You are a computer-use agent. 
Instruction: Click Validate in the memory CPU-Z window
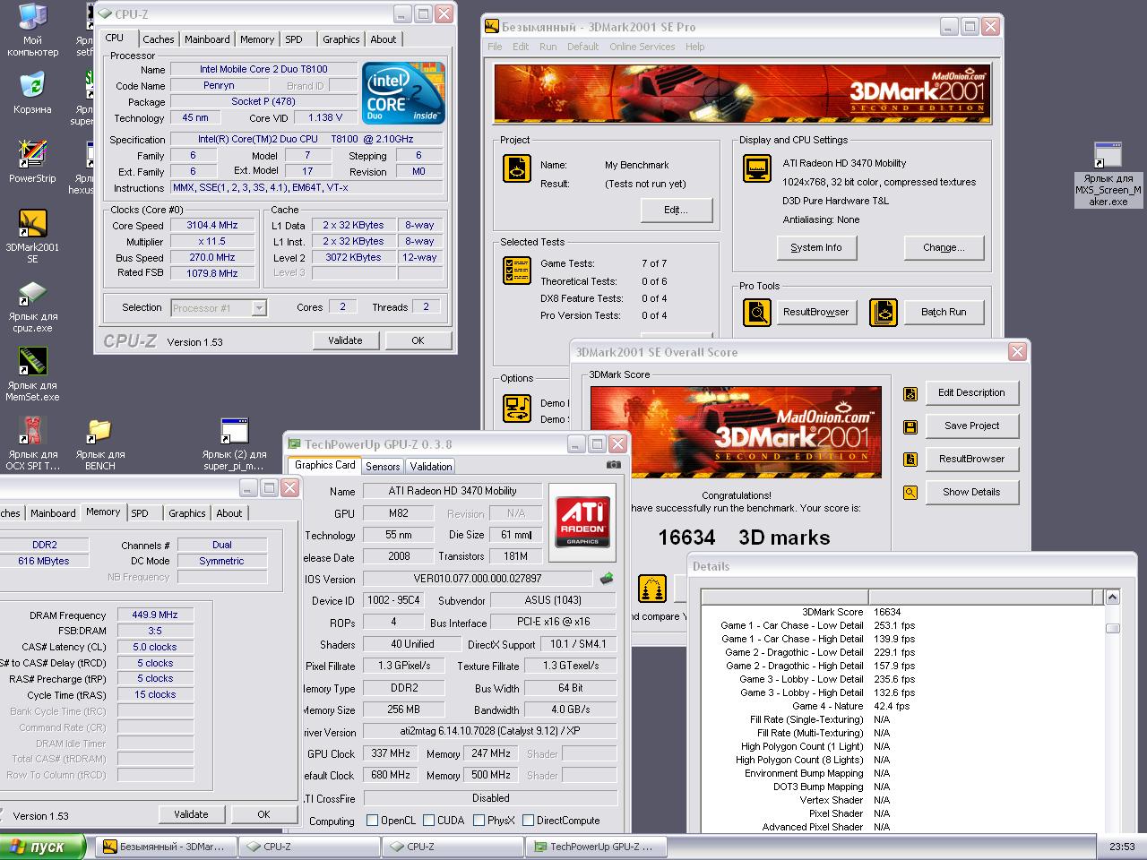(x=191, y=814)
